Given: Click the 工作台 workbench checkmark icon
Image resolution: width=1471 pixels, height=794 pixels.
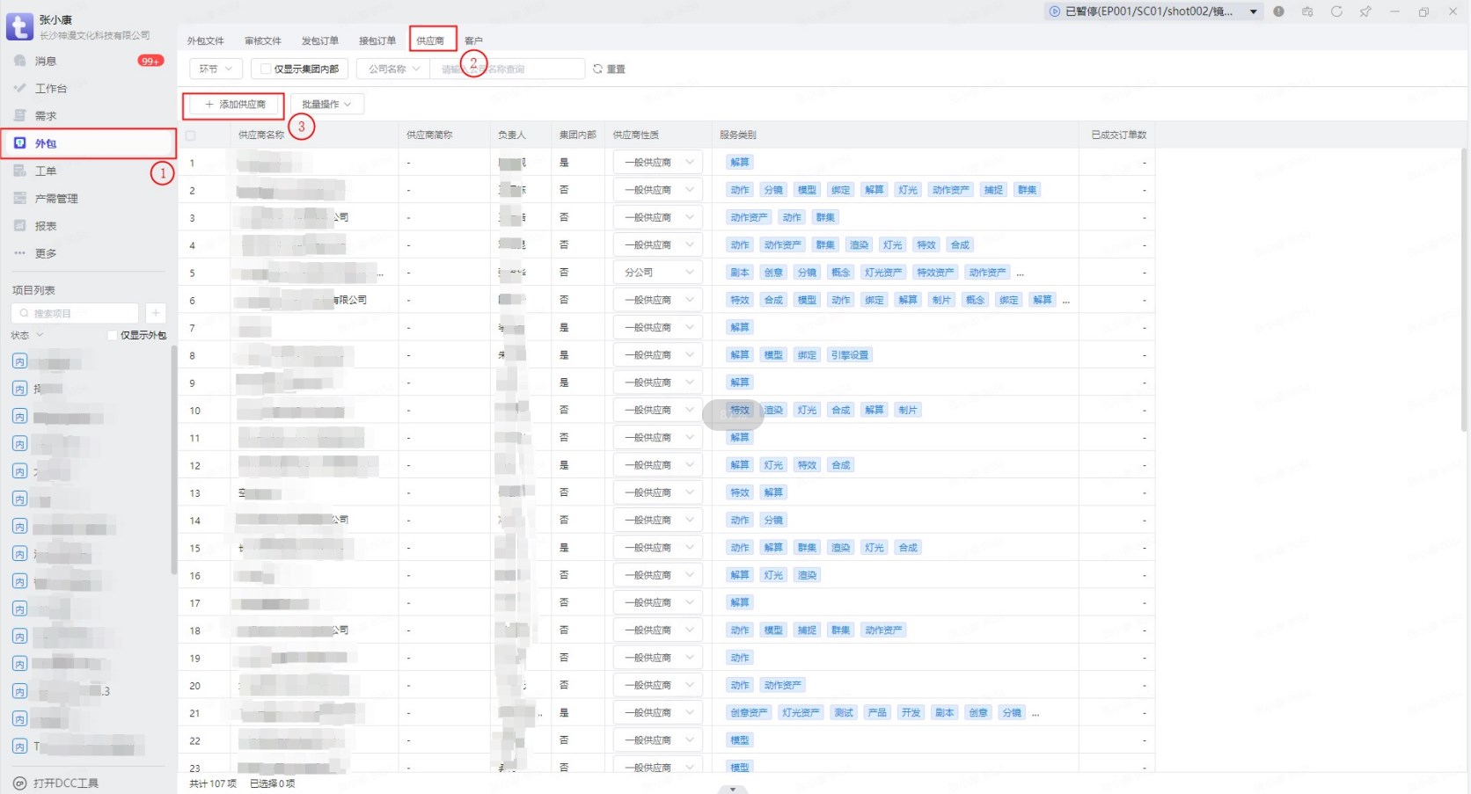Looking at the screenshot, I should click(20, 88).
